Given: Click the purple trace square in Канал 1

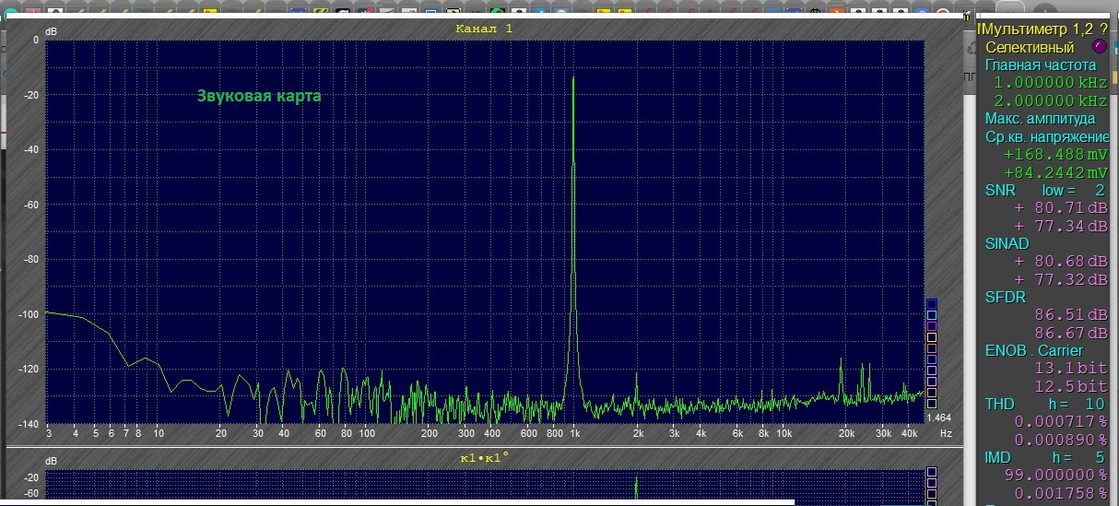Looking at the screenshot, I should point(932,326).
